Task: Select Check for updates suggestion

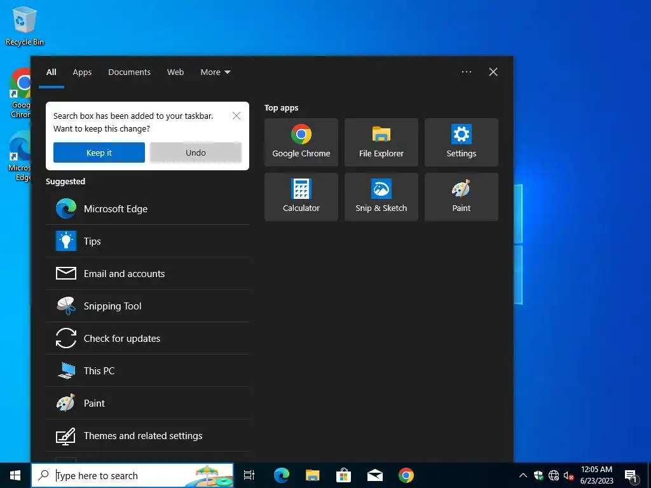Action: (147, 338)
